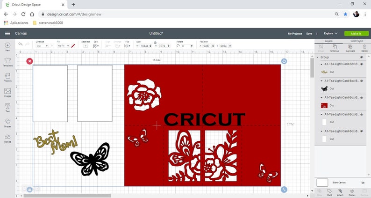Click the lock handle at selection bottom-left

[x=29, y=190]
